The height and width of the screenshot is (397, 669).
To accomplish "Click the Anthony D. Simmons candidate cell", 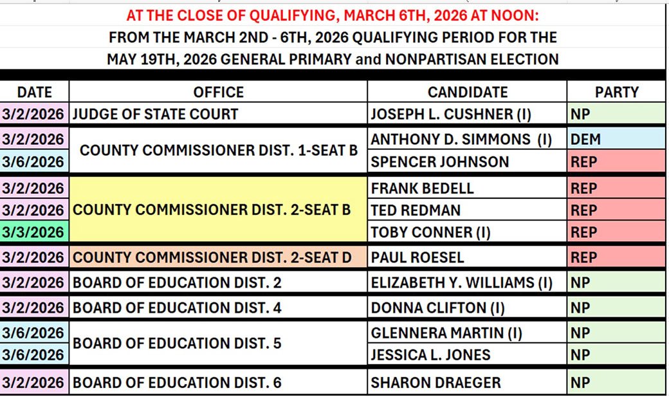I will [x=467, y=139].
